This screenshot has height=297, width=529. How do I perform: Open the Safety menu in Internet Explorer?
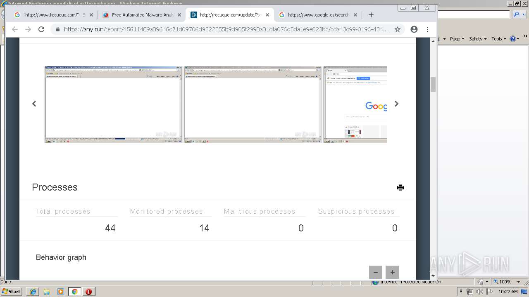point(478,39)
